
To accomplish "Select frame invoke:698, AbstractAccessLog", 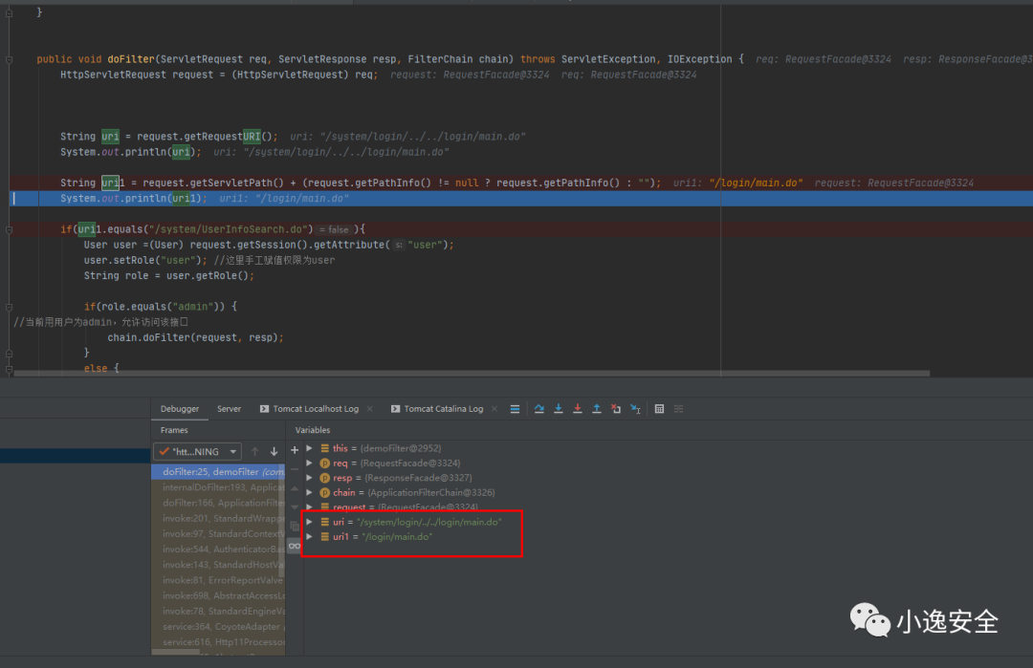I will click(x=218, y=595).
